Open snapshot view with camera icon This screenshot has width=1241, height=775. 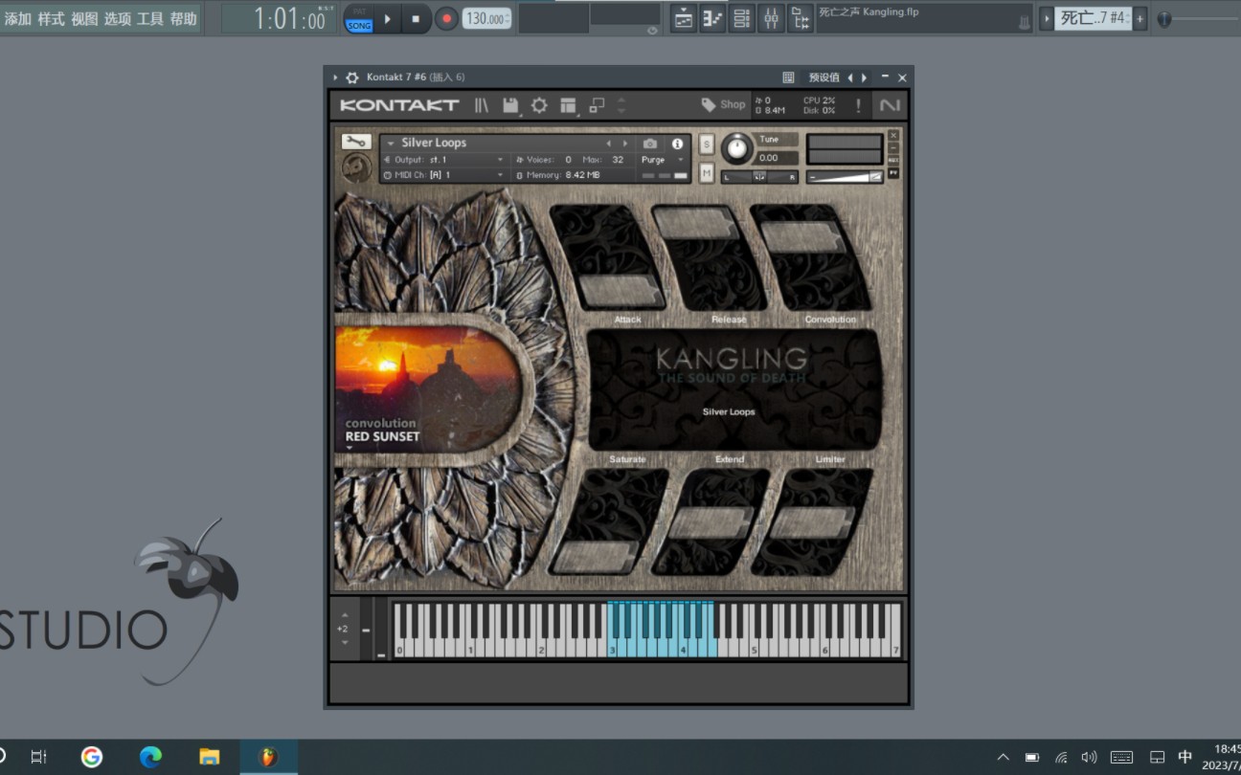pos(650,144)
